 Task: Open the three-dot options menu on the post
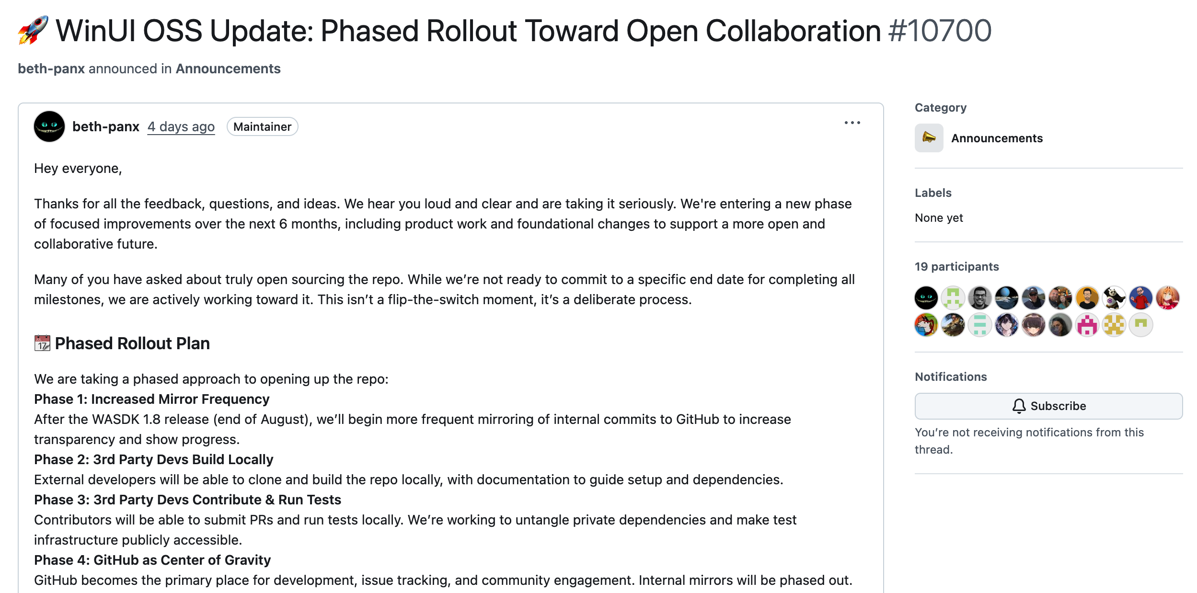click(x=852, y=123)
